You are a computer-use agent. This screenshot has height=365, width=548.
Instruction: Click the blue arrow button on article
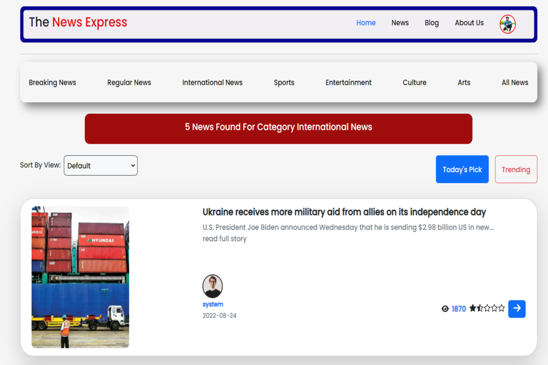click(516, 308)
